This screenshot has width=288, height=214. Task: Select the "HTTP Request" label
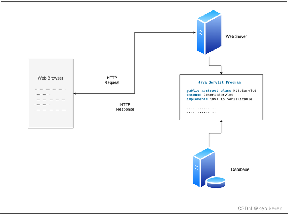112,80
